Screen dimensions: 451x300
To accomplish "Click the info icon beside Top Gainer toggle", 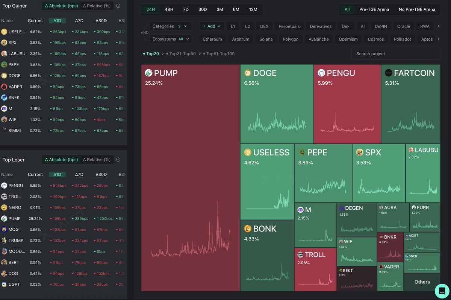I will tap(118, 6).
